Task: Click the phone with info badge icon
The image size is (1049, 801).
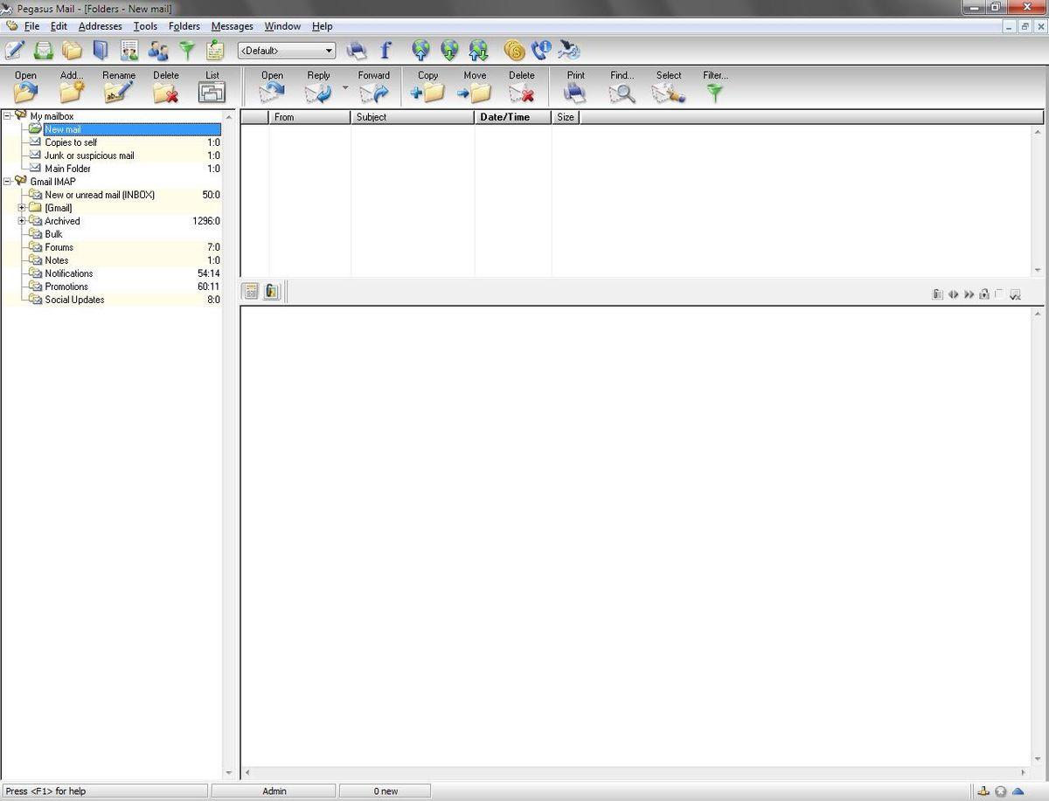Action: click(542, 50)
